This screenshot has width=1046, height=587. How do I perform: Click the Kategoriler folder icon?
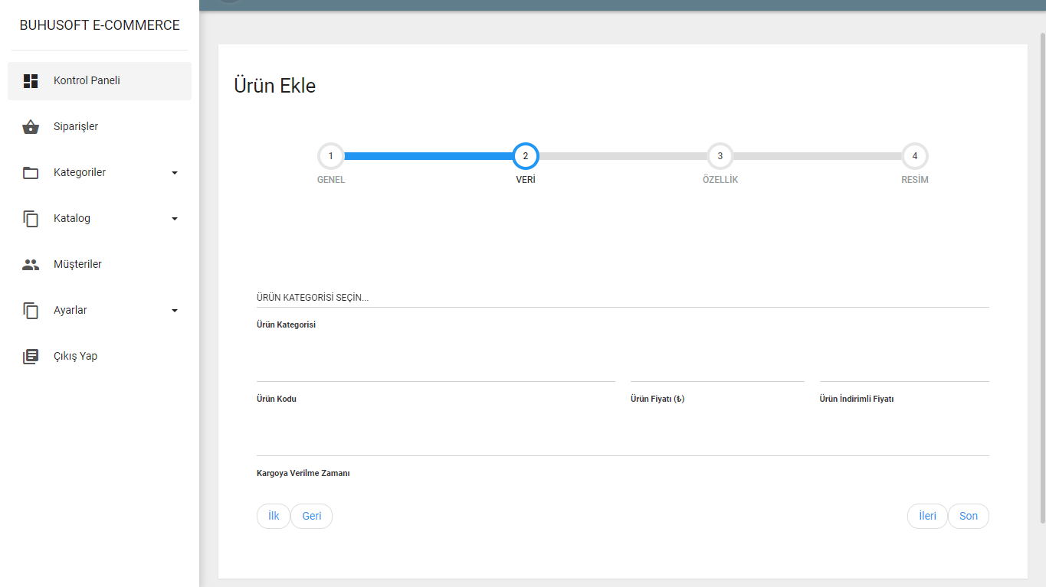(x=31, y=173)
